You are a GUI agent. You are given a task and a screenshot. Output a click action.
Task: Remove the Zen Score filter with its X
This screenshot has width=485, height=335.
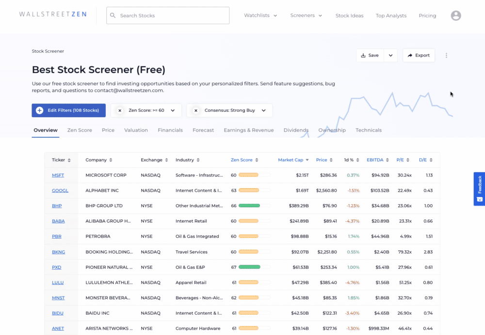coord(120,110)
